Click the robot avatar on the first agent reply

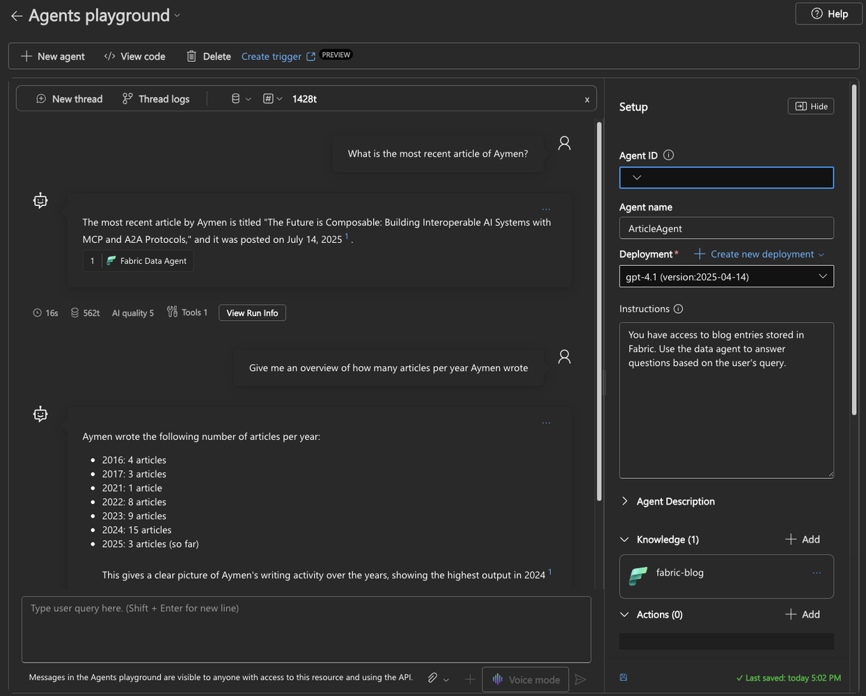(40, 200)
